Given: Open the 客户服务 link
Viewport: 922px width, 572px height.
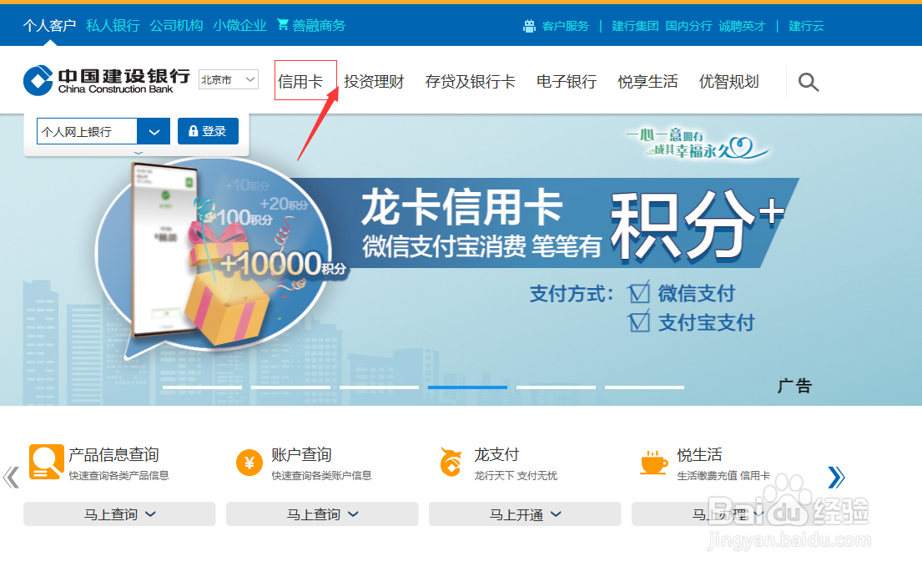Looking at the screenshot, I should (x=565, y=26).
